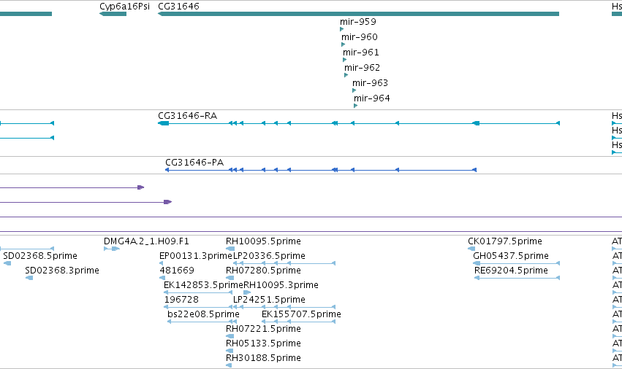Select the RH05133.5prime label

[x=263, y=343]
